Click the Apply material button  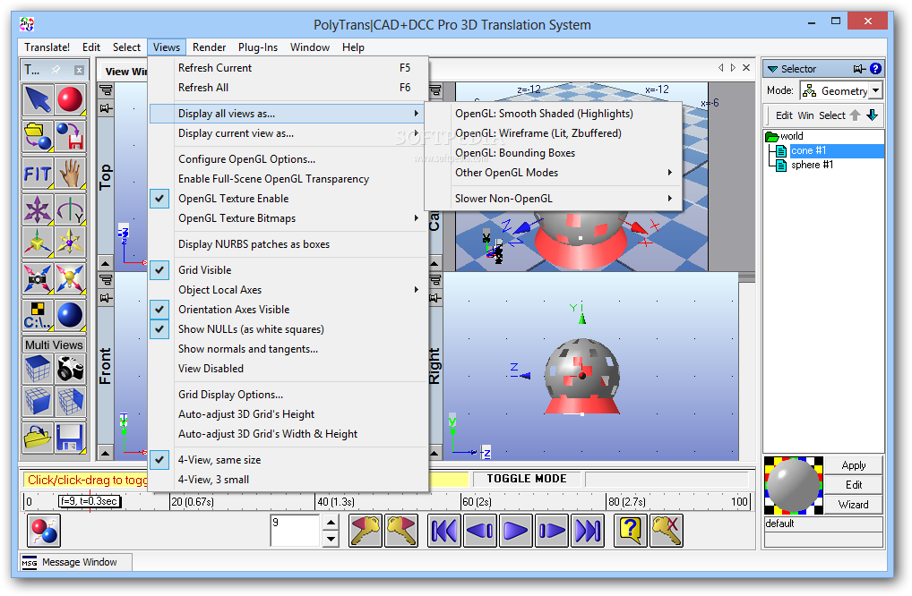click(853, 465)
